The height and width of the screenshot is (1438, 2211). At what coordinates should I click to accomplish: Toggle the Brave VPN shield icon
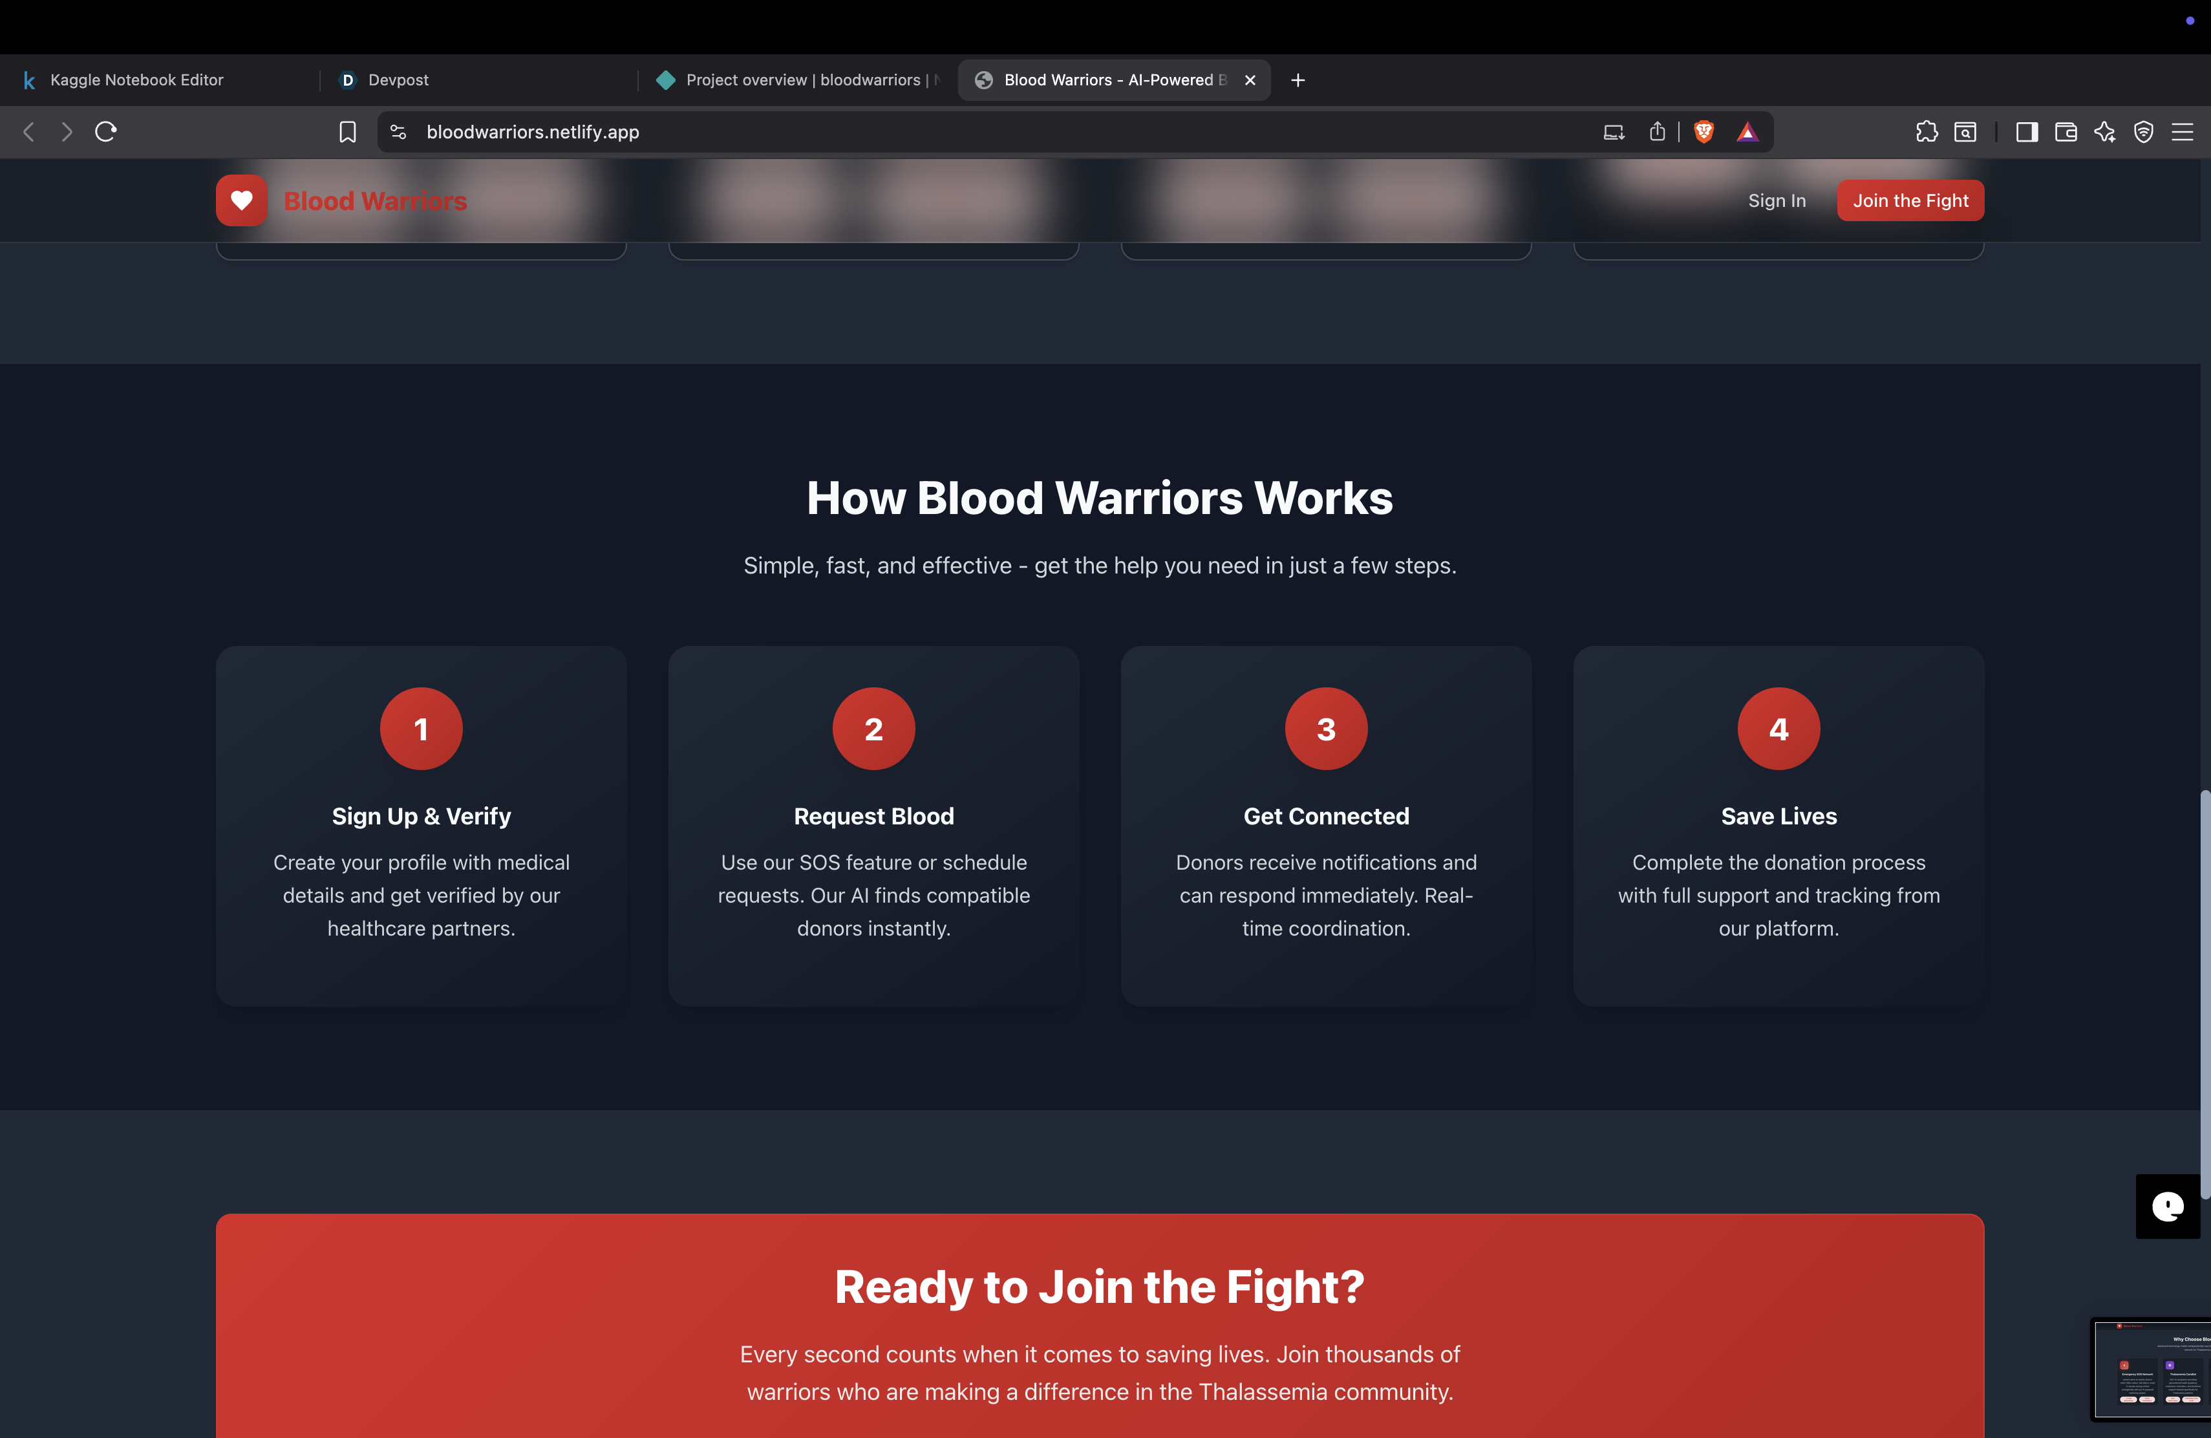pyautogui.click(x=2143, y=132)
